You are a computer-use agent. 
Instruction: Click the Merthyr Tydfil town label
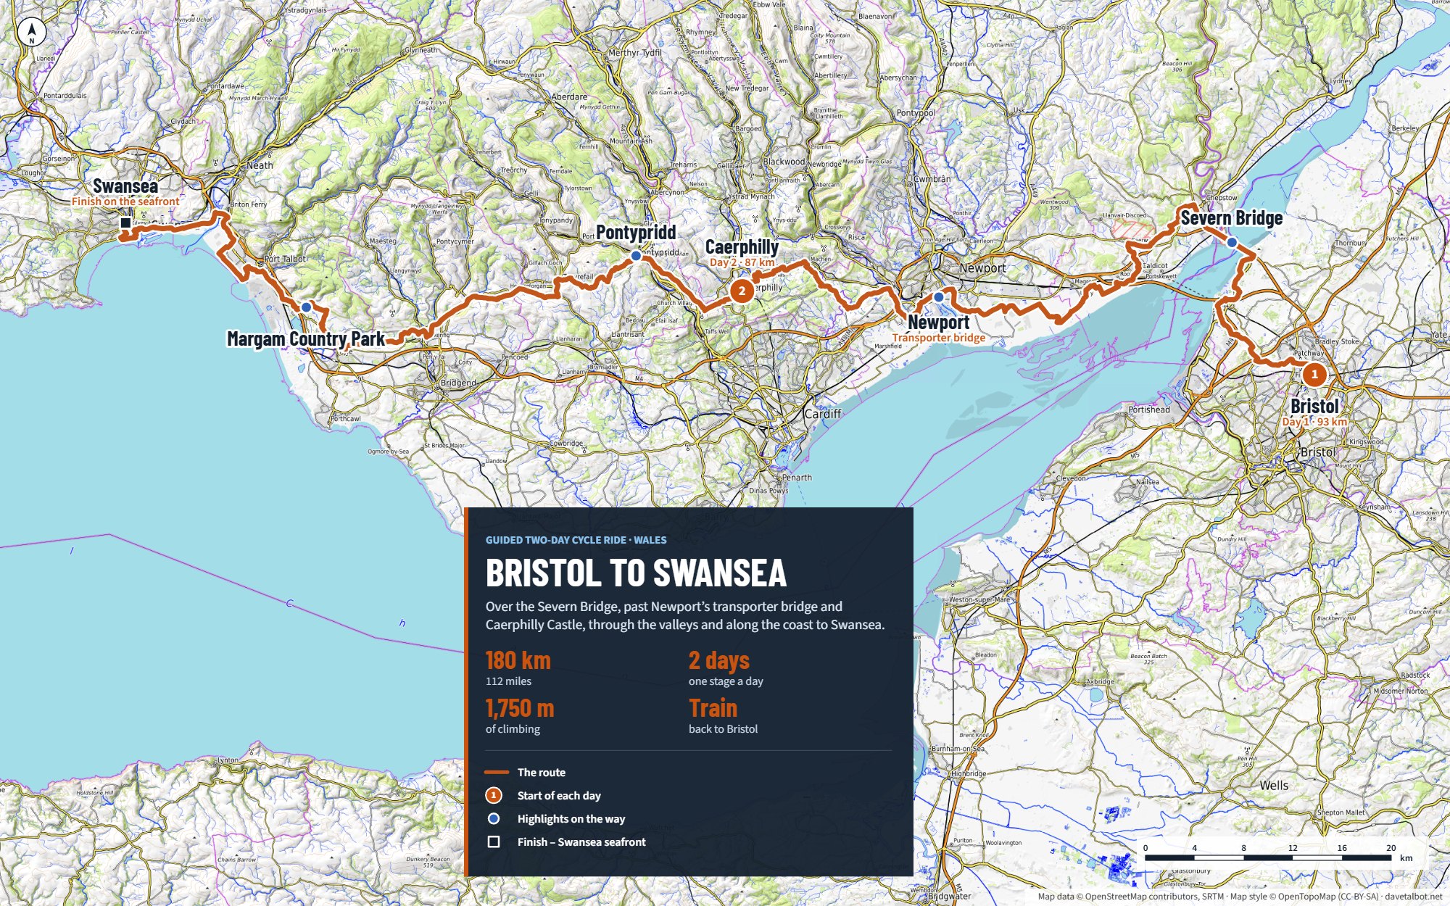point(635,53)
